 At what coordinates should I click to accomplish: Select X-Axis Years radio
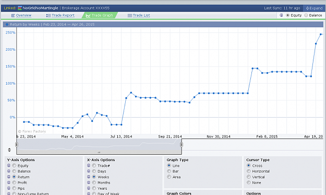pyautogui.click(x=94, y=188)
